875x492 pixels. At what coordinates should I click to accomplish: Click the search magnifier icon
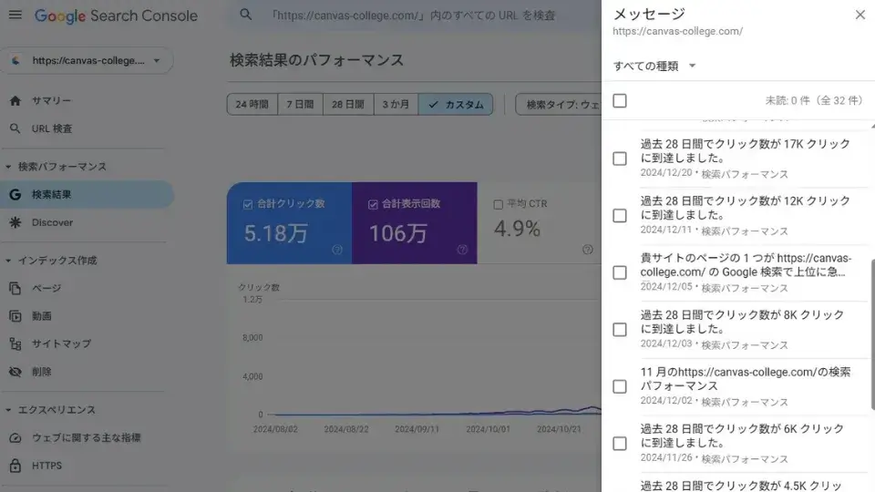pos(245,15)
